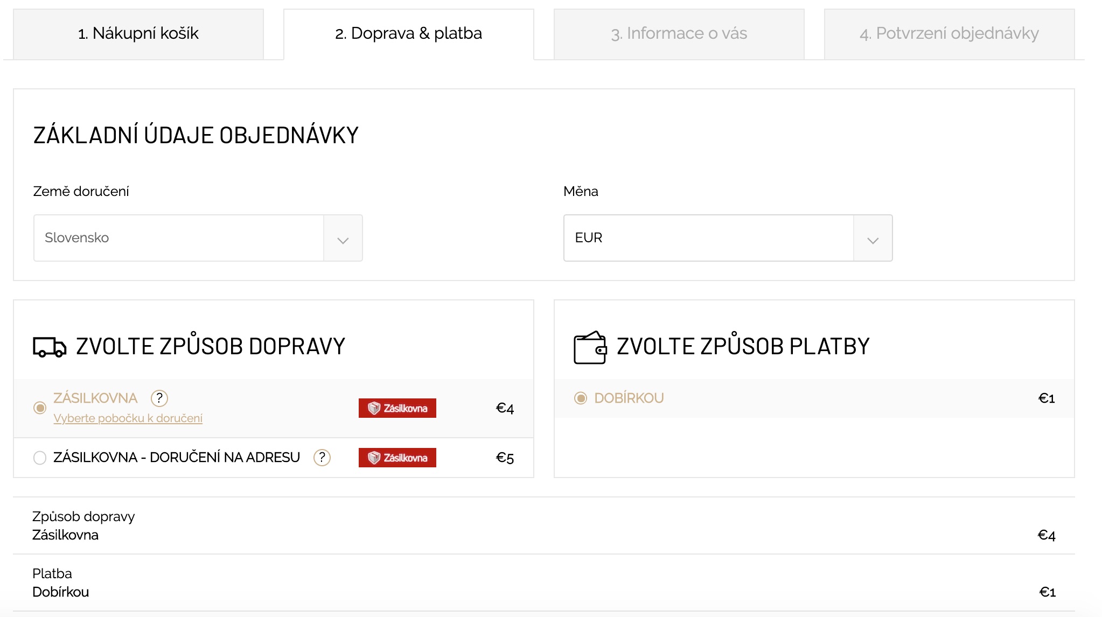Viewport: 1102px width, 617px height.
Task: Open the Země doručení Slovensko dropdown
Action: [x=198, y=238]
